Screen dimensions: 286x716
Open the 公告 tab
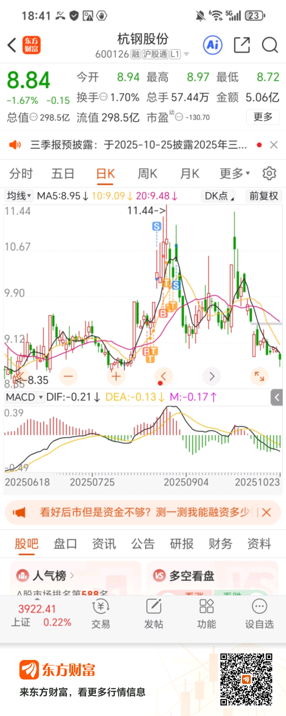[x=143, y=544]
